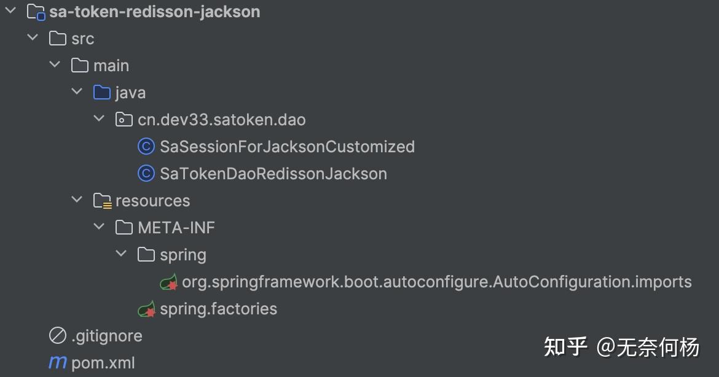Select the spring.factories file name

pos(218,309)
